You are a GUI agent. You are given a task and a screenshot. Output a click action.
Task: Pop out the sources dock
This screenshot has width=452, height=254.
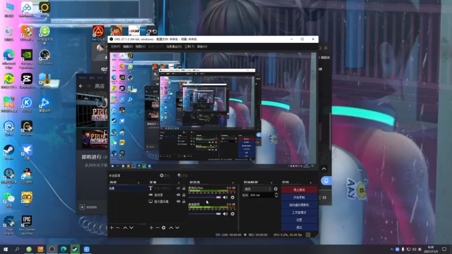pyautogui.click(x=179, y=182)
